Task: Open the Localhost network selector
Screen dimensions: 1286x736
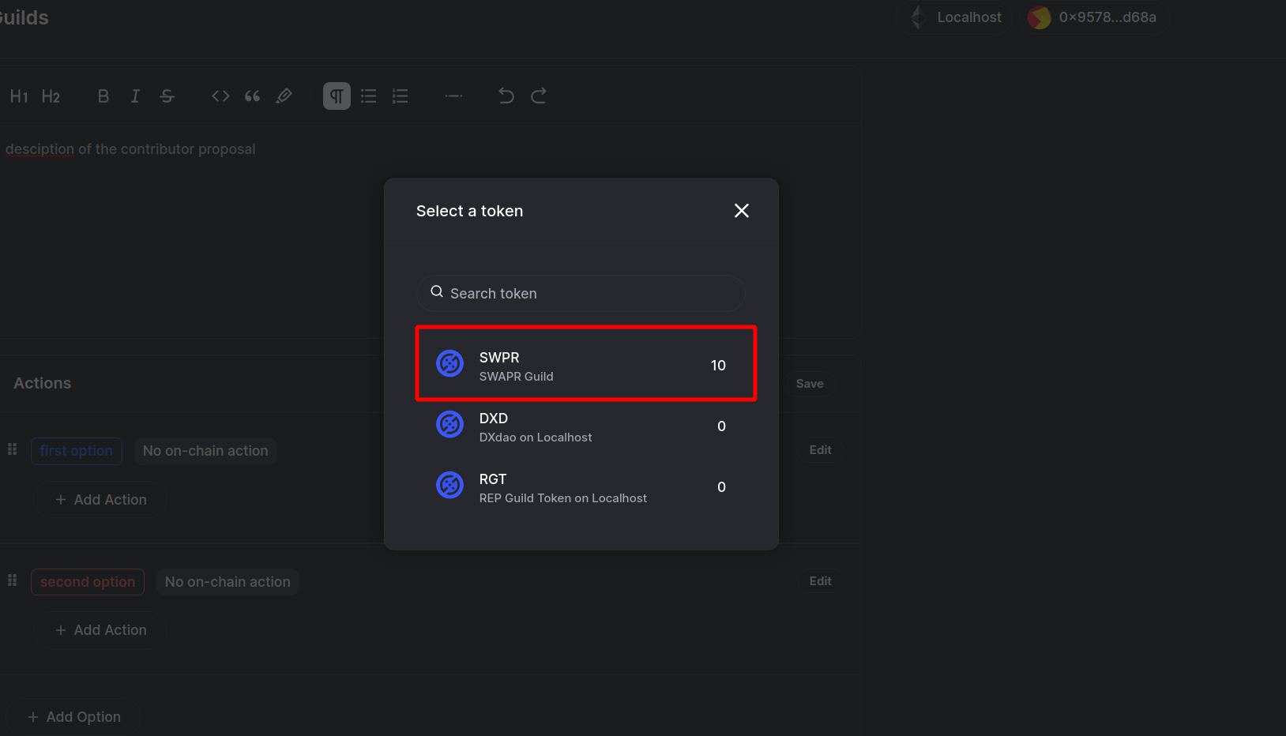Action: (x=955, y=17)
